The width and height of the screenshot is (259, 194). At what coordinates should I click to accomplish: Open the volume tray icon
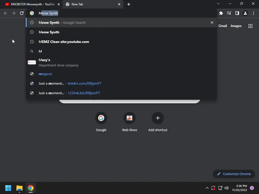226,188
